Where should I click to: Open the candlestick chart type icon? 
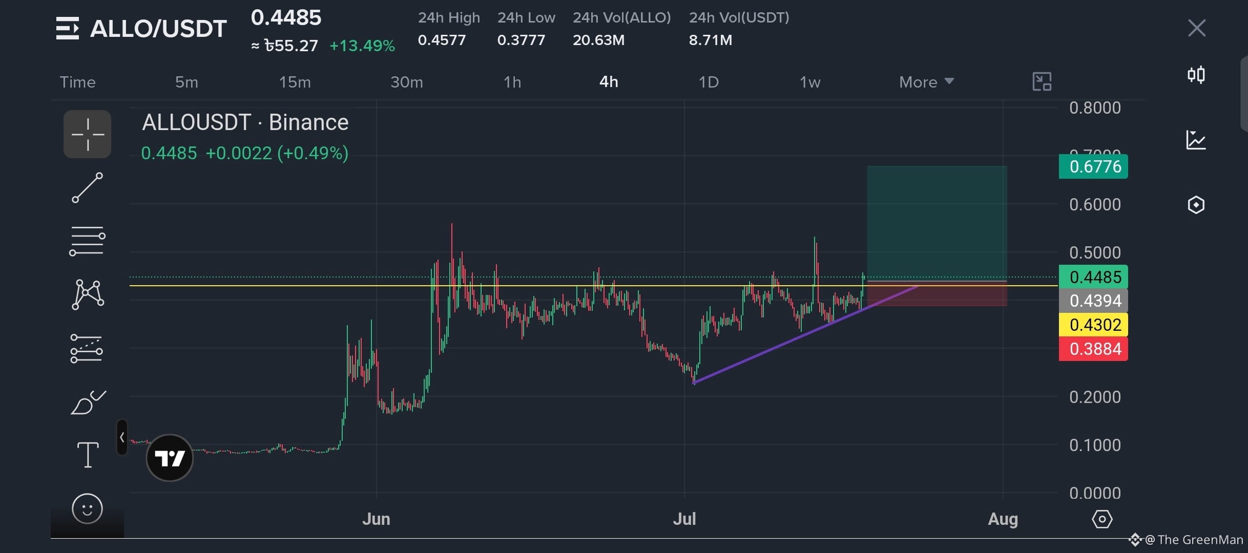click(x=1196, y=75)
